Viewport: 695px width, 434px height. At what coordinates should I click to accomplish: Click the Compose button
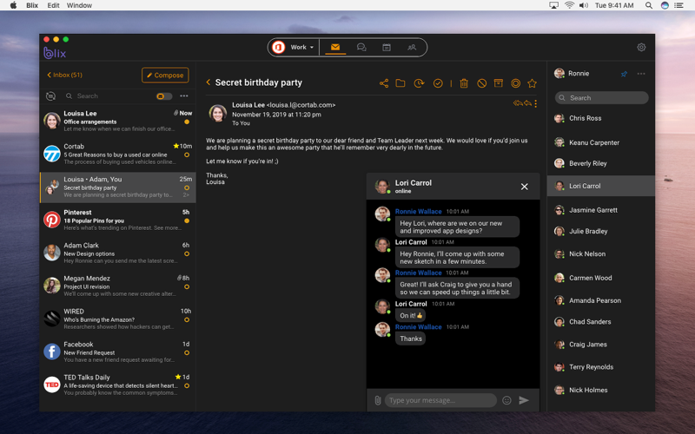[165, 76]
